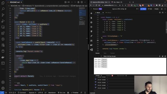Change end of line sequence LF
167x94 pixels.
coord(45,93)
